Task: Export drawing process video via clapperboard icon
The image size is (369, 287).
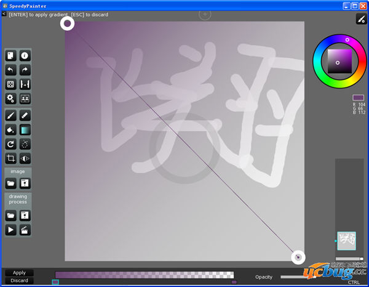Action: click(x=25, y=230)
